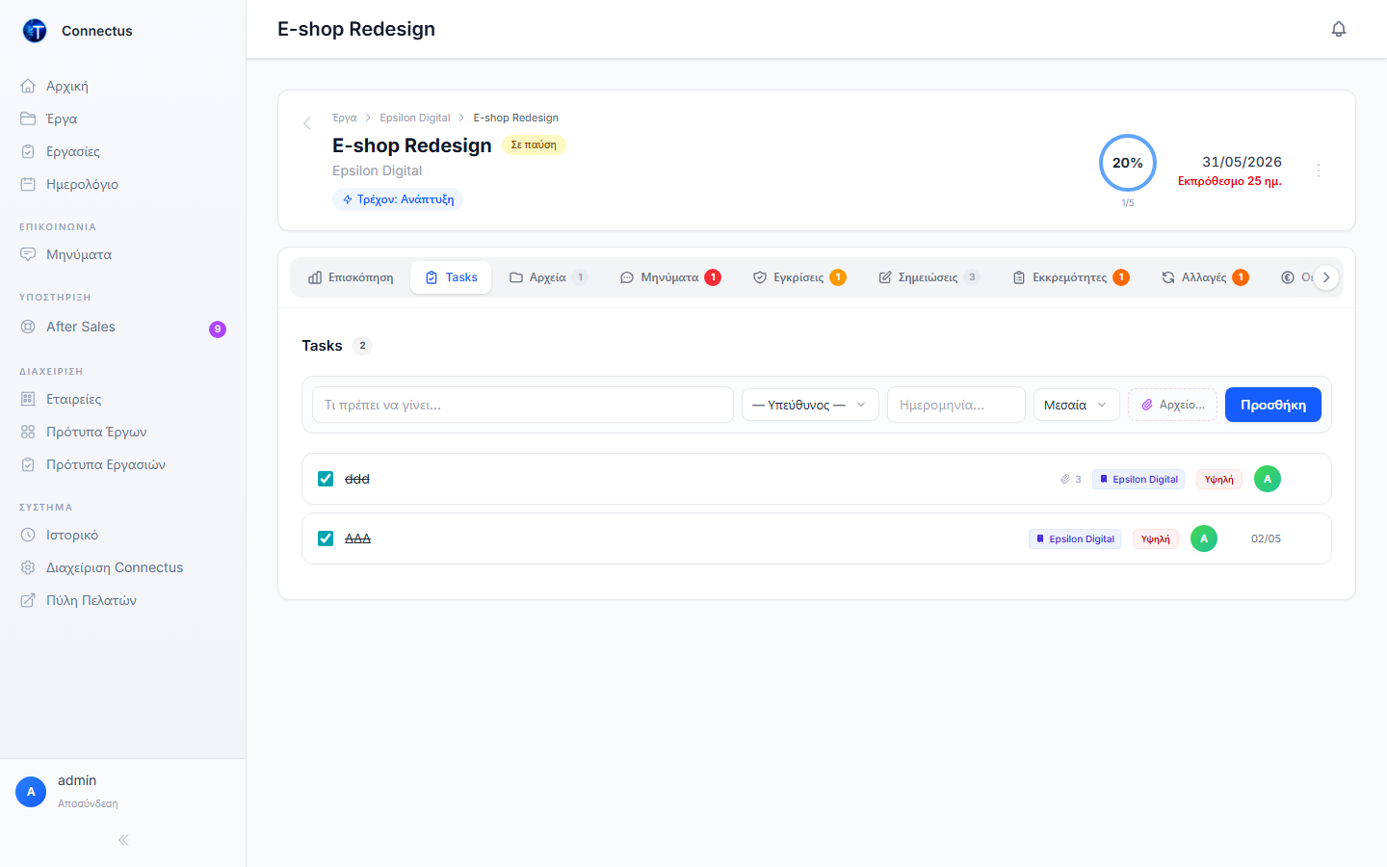The height and width of the screenshot is (867, 1387).
Task: Switch to the Αλλαγές tab
Action: [1205, 277]
